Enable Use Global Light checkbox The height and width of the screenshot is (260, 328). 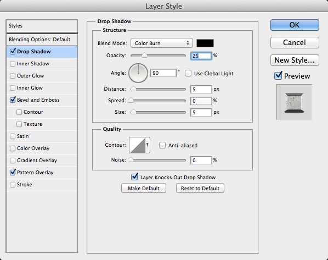(188, 74)
